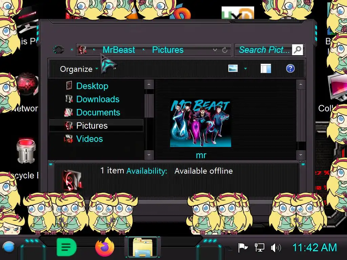The height and width of the screenshot is (260, 347).
Task: Open MrBeast in the address path
Action: [119, 50]
